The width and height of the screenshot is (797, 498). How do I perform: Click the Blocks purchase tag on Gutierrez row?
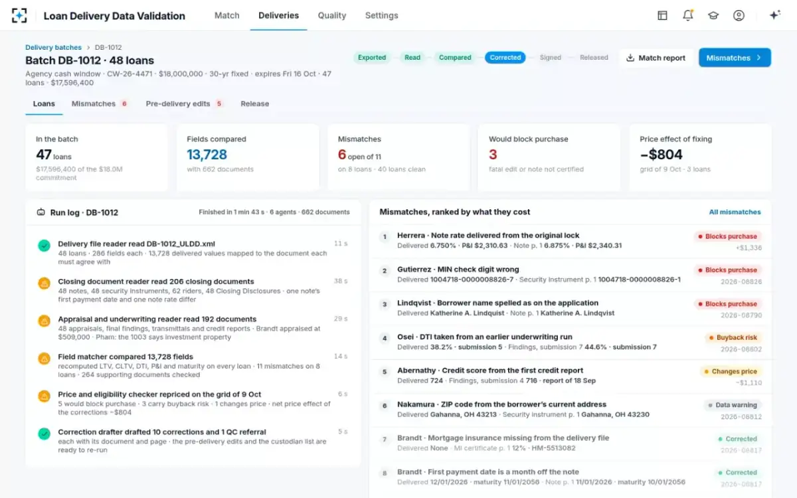pos(728,270)
